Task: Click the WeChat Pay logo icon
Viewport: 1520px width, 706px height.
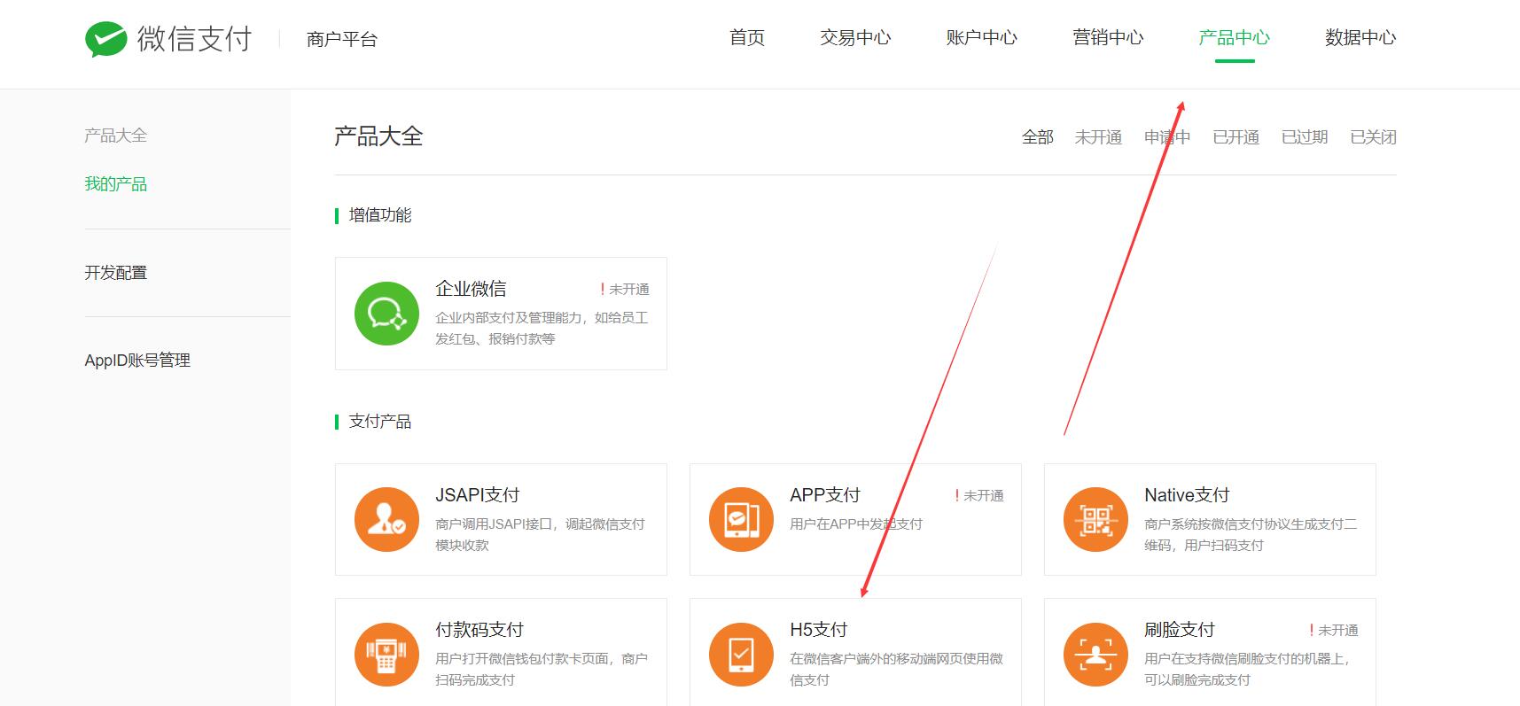Action: (106, 39)
